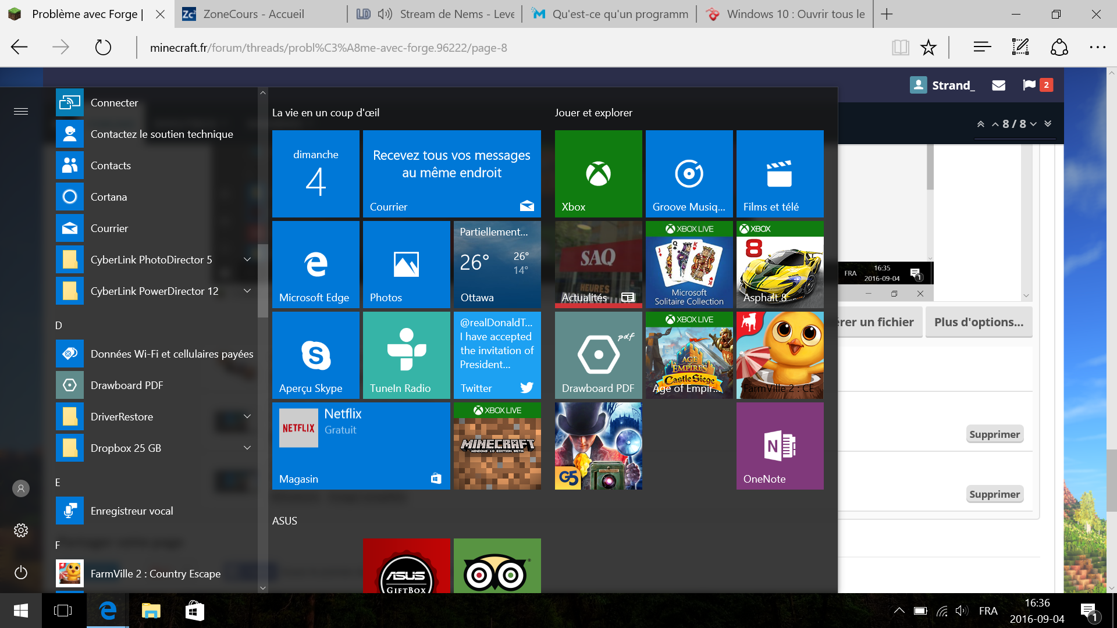Image resolution: width=1117 pixels, height=628 pixels.
Task: Launch Microsoft Edge tile
Action: (x=315, y=265)
